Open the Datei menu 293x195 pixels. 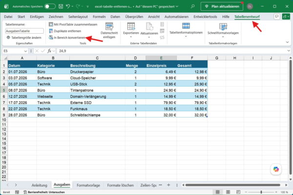(8, 17)
